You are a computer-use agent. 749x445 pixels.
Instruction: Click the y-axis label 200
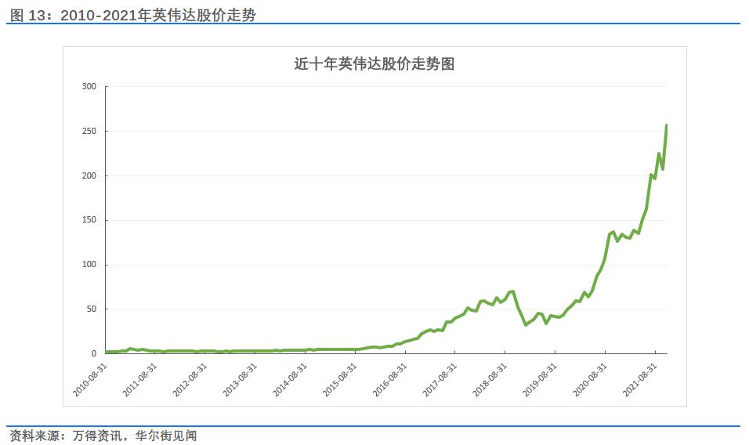[89, 175]
